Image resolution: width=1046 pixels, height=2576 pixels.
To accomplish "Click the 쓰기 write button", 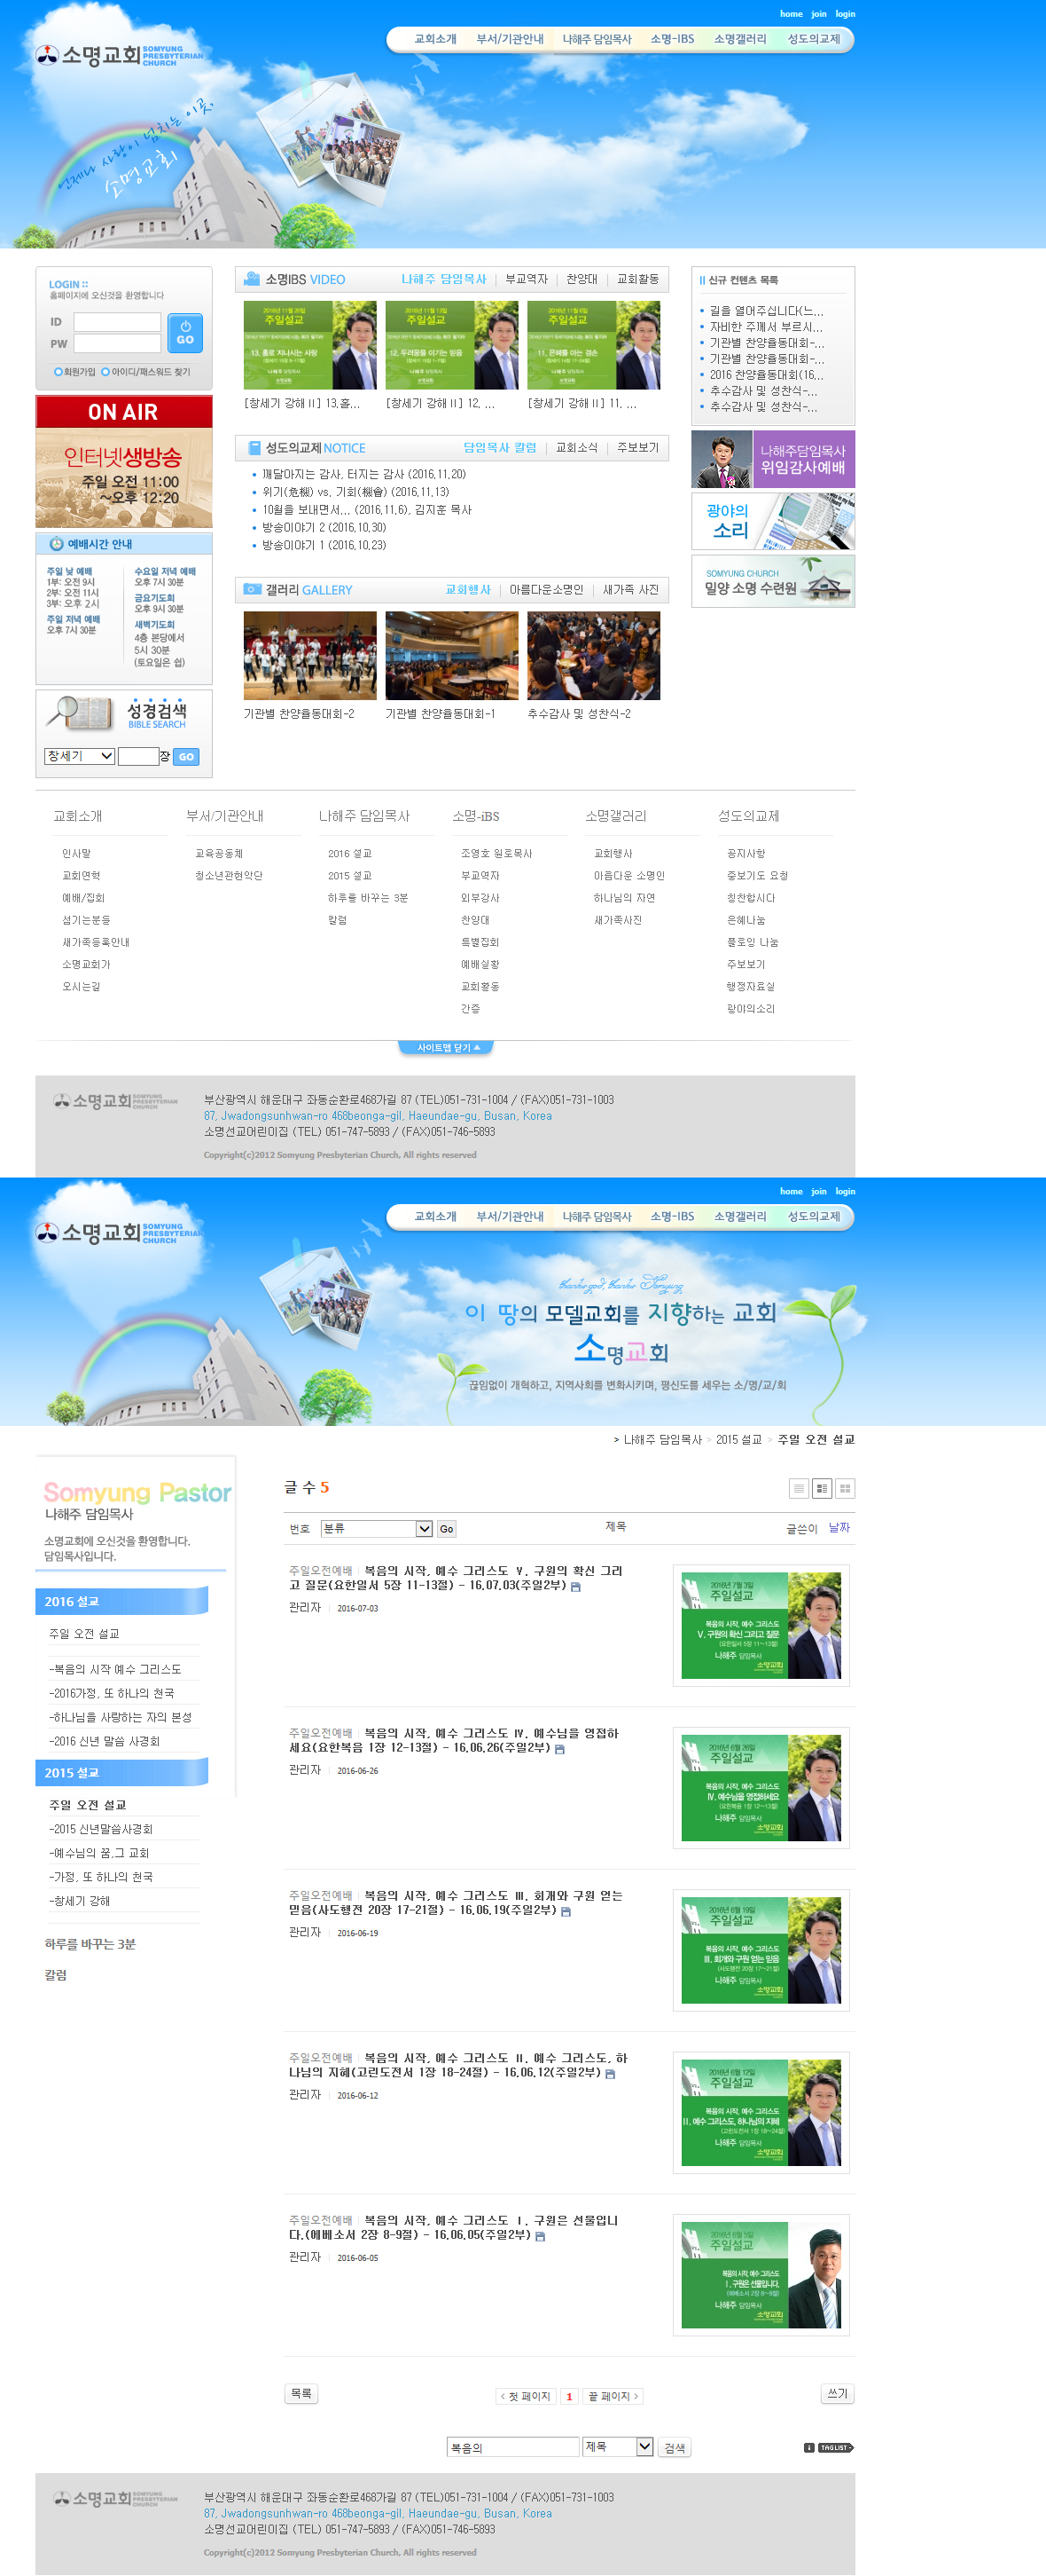I will point(837,2394).
